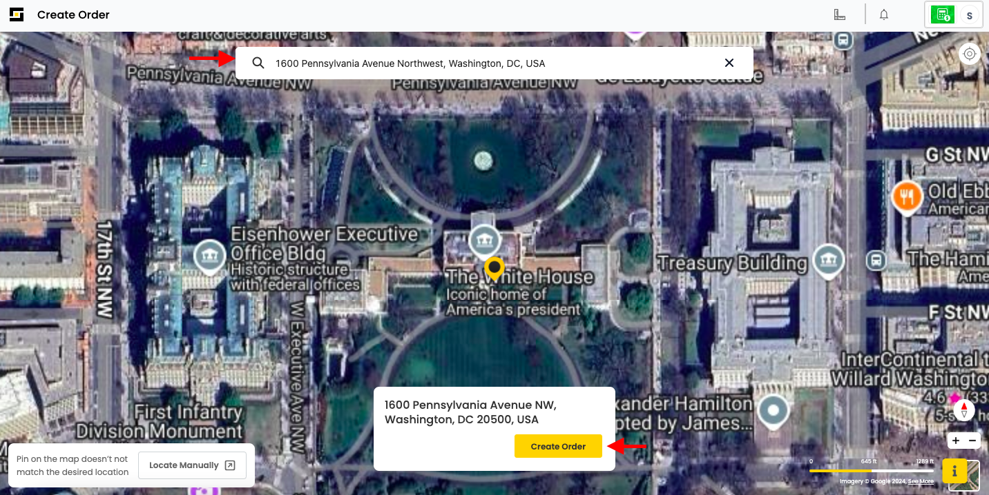The width and height of the screenshot is (989, 495).
Task: Open the See More imagery link
Action: tap(921, 481)
